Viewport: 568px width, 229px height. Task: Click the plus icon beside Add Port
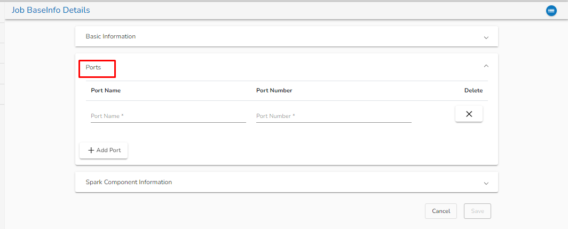(x=91, y=151)
